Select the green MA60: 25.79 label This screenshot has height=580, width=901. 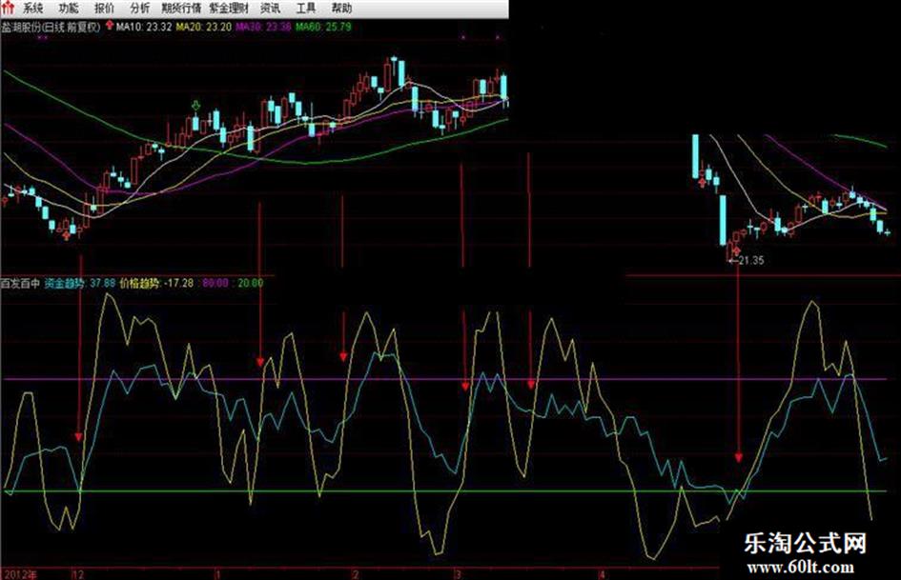(323, 27)
